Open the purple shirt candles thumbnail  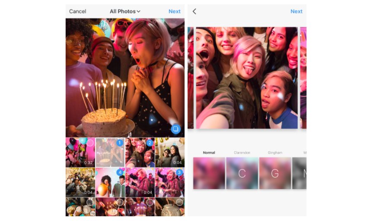click(x=140, y=207)
